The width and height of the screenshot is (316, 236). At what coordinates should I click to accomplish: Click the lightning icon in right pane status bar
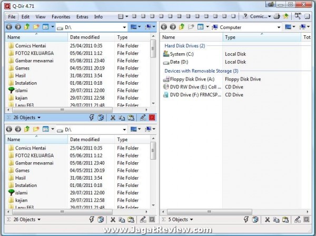[247, 219]
